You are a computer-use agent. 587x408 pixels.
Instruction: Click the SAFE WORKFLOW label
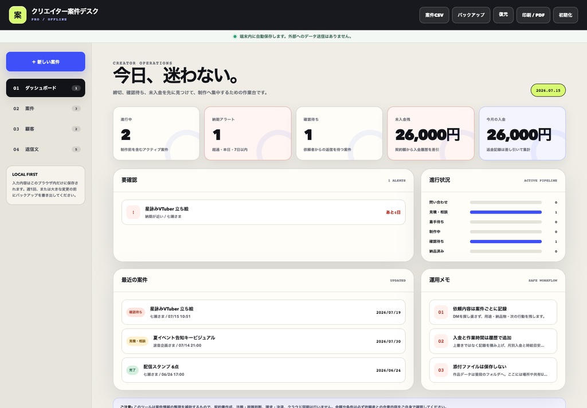pos(543,280)
